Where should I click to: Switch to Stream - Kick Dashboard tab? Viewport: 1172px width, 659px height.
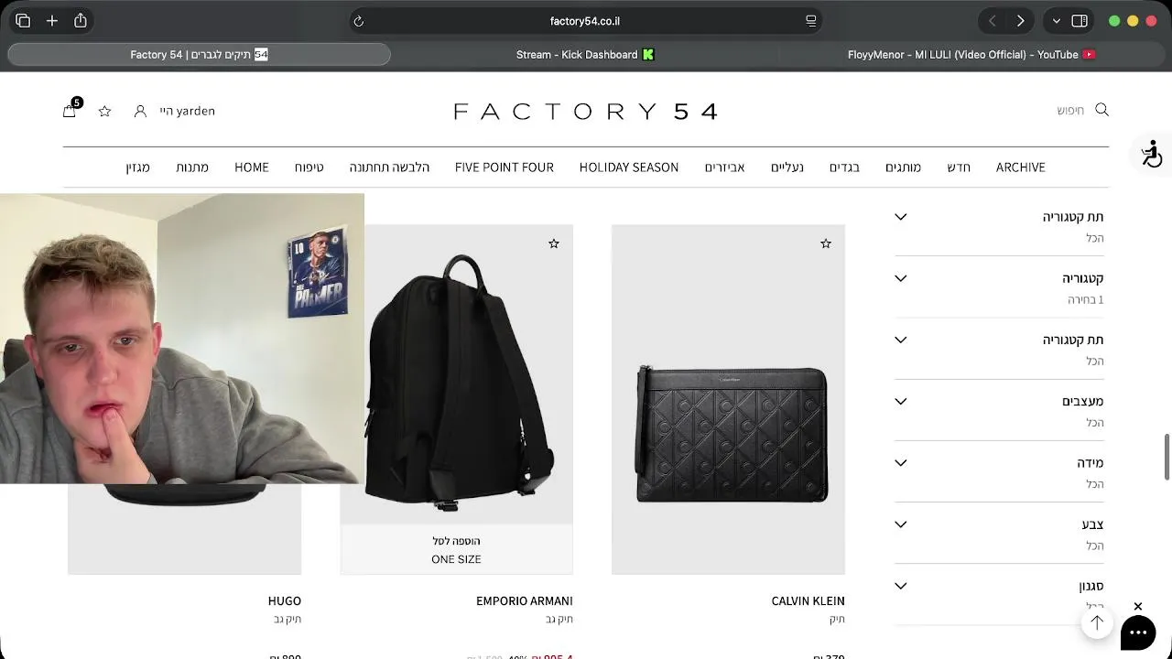click(586, 55)
